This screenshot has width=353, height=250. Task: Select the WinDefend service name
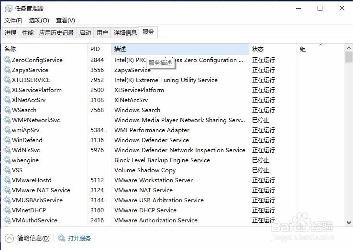pos(27,140)
